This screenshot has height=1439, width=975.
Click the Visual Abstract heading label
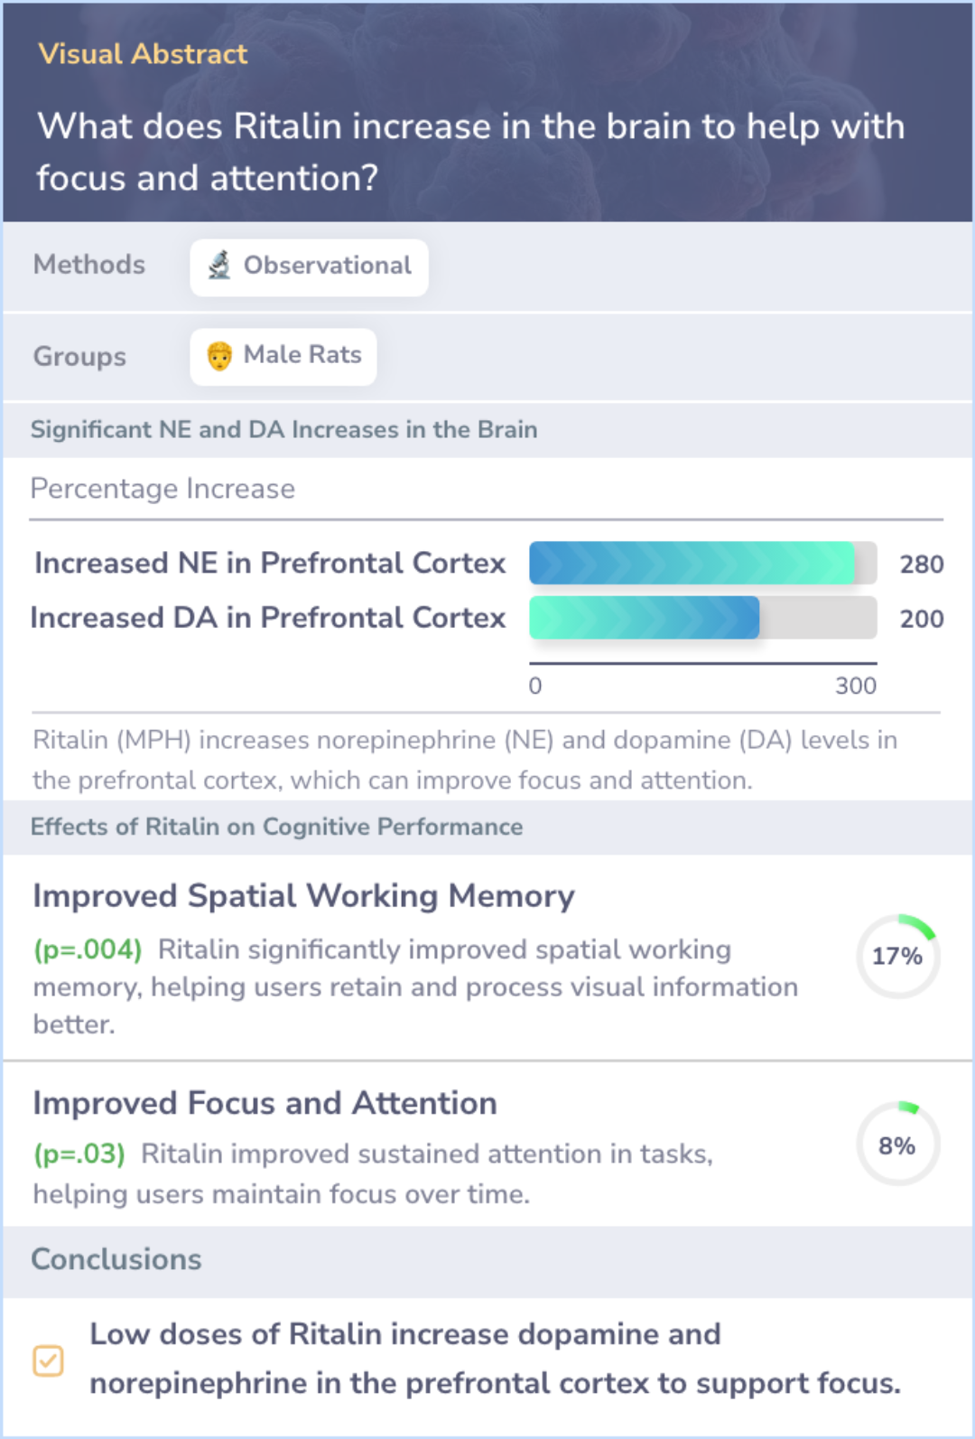tap(143, 54)
